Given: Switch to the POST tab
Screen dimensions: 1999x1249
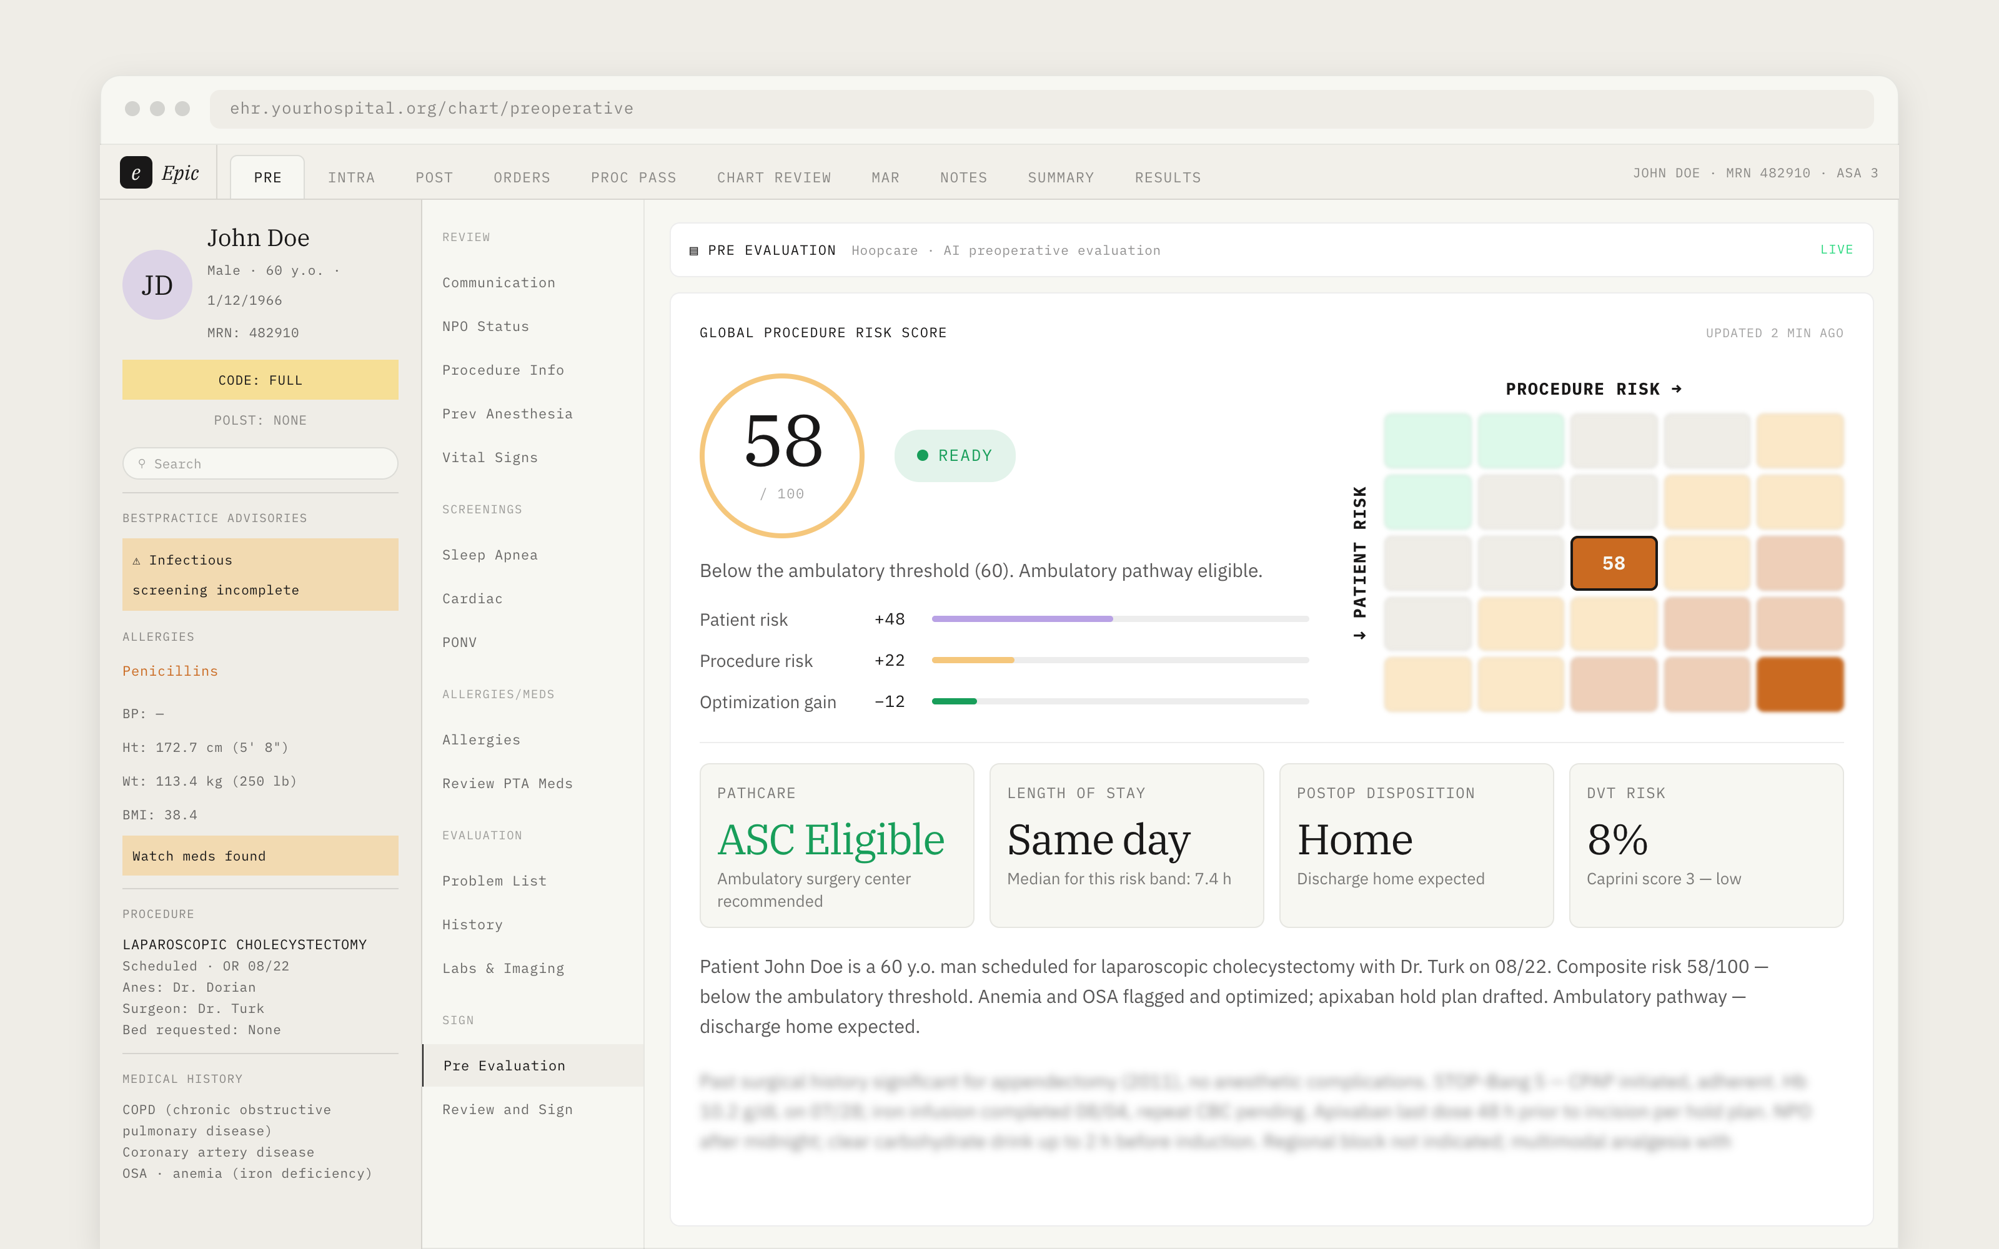Looking at the screenshot, I should pyautogui.click(x=435, y=177).
